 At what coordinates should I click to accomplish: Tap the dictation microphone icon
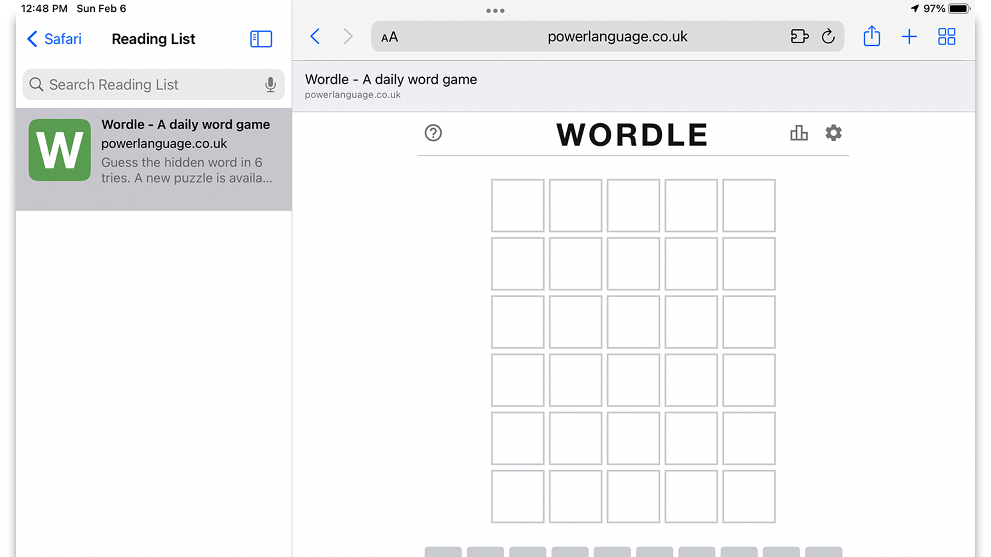click(x=270, y=85)
